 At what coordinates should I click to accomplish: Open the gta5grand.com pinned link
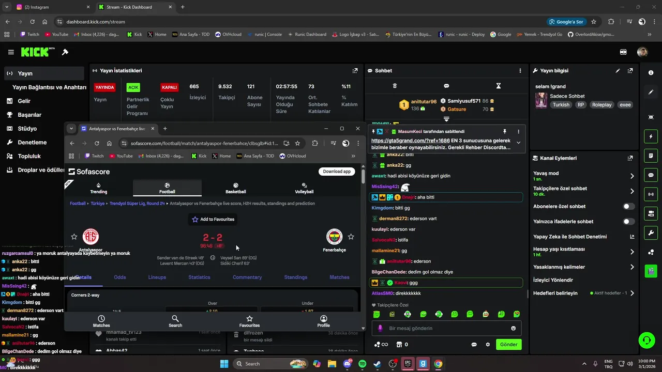(x=410, y=141)
